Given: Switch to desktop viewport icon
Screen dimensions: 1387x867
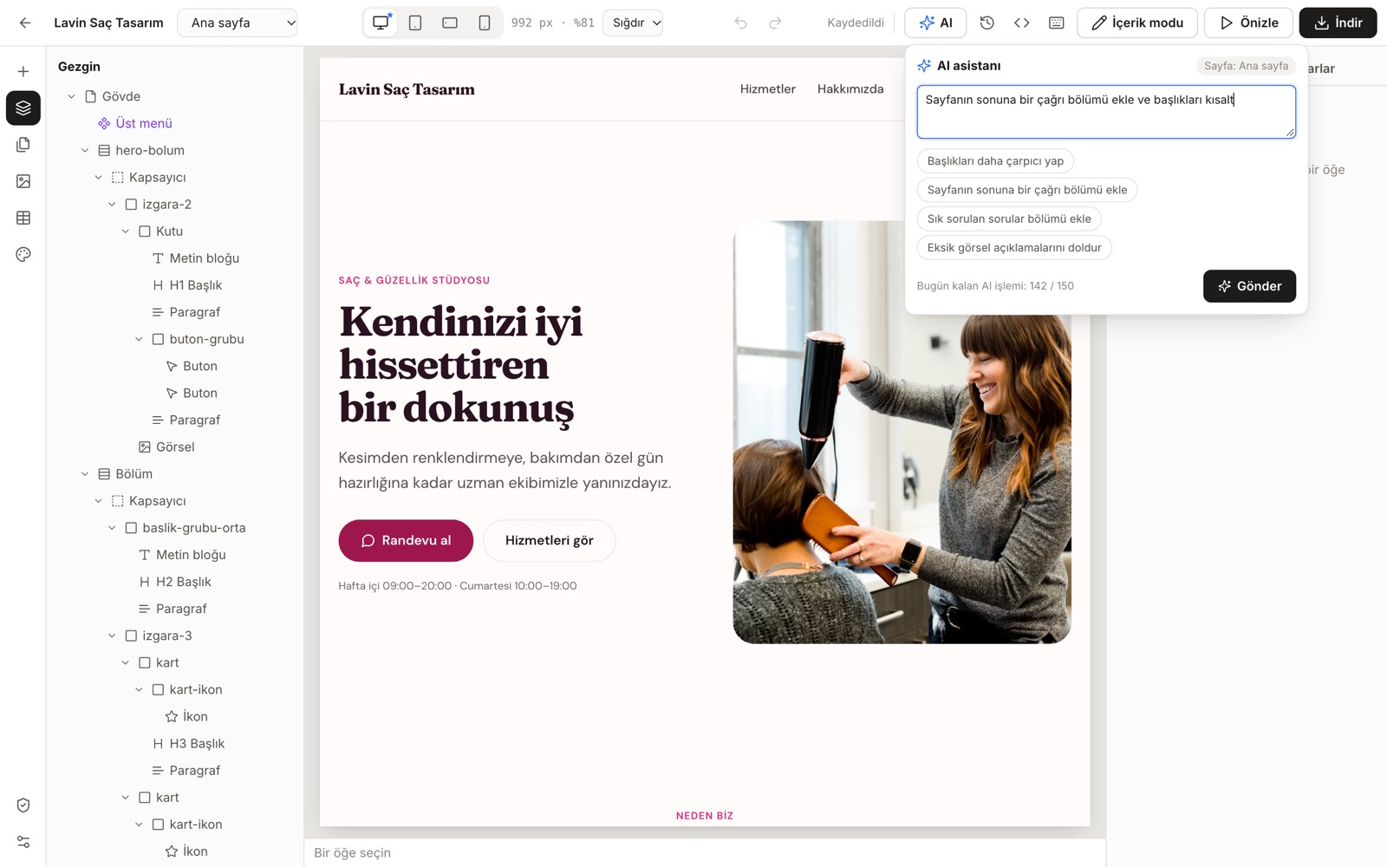Looking at the screenshot, I should pyautogui.click(x=381, y=23).
